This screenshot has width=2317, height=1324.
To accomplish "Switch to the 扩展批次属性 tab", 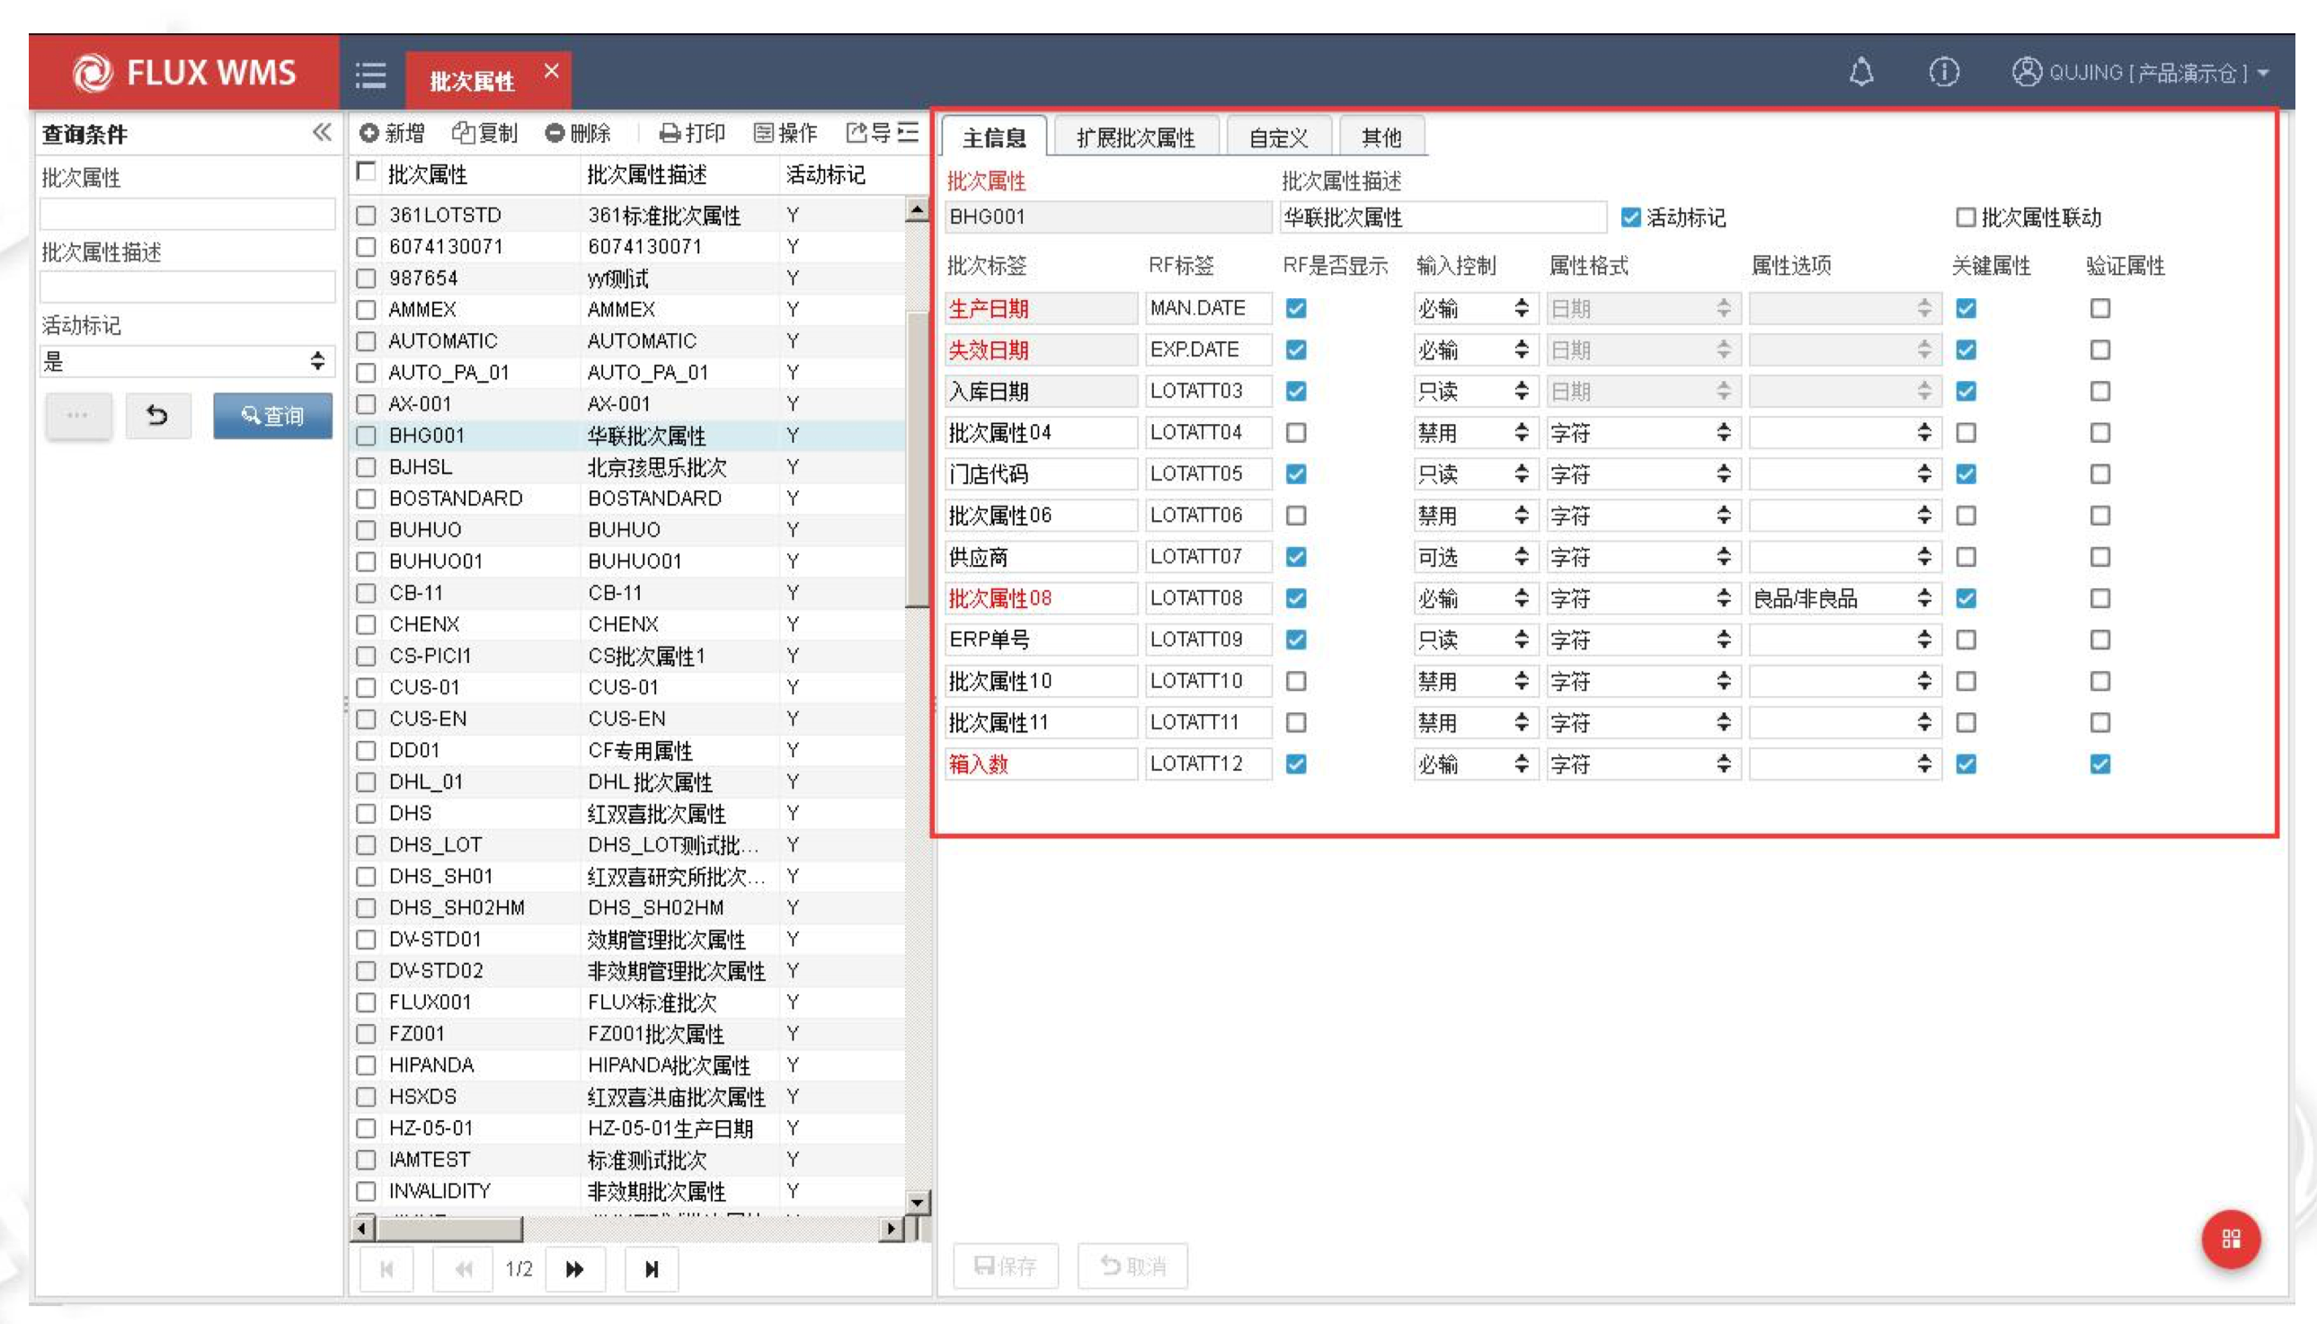I will [x=1135, y=137].
